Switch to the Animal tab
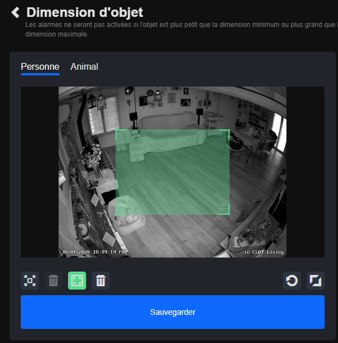 84,67
